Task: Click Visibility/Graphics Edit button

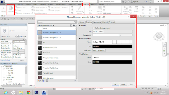Action: click(18, 50)
